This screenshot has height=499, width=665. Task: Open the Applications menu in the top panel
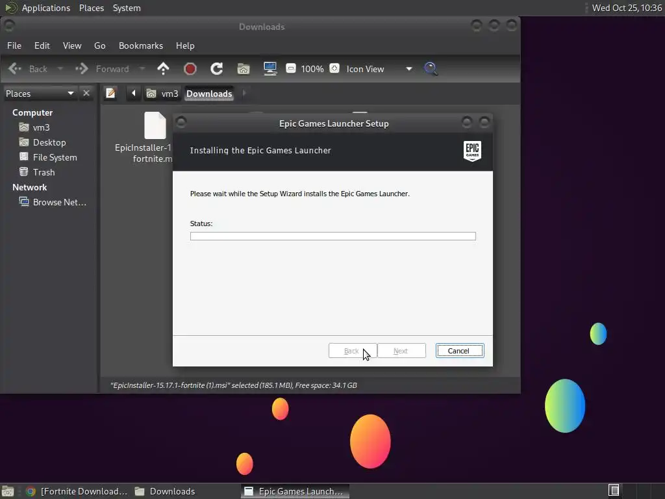46,8
